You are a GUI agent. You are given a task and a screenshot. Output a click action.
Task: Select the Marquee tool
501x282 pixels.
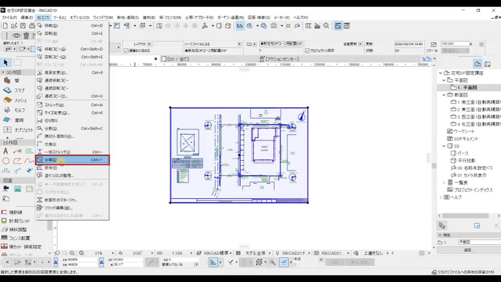tap(18, 63)
